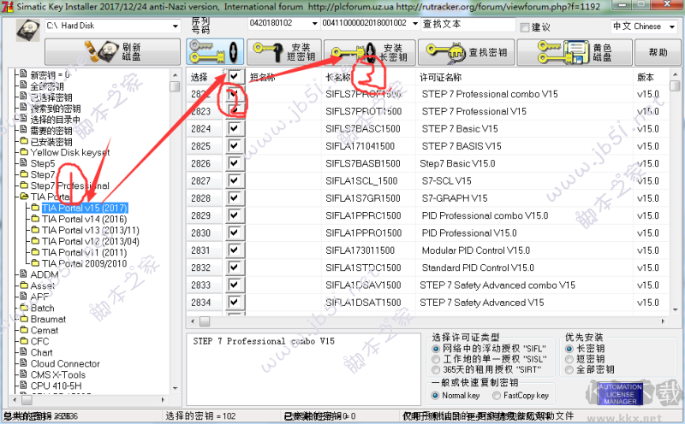The image size is (685, 424).
Task: Click the find text input field
Action: coord(468,25)
